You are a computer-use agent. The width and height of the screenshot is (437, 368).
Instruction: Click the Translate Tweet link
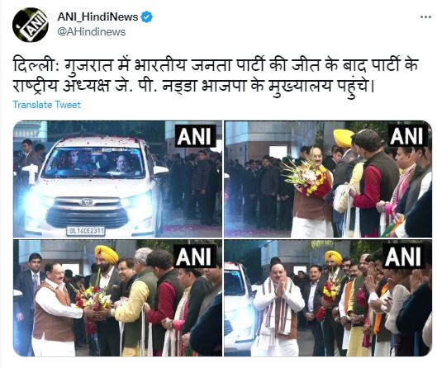point(46,105)
